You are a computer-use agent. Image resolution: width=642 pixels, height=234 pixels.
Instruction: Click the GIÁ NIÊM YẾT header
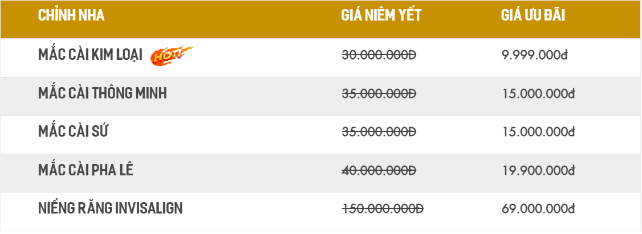[381, 15]
